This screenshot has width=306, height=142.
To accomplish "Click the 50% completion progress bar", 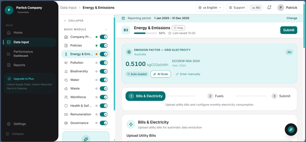I will point(145,33).
